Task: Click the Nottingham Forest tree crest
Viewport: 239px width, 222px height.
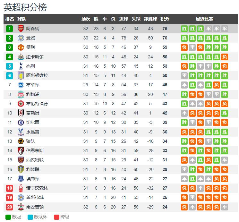Action: tap(21, 188)
